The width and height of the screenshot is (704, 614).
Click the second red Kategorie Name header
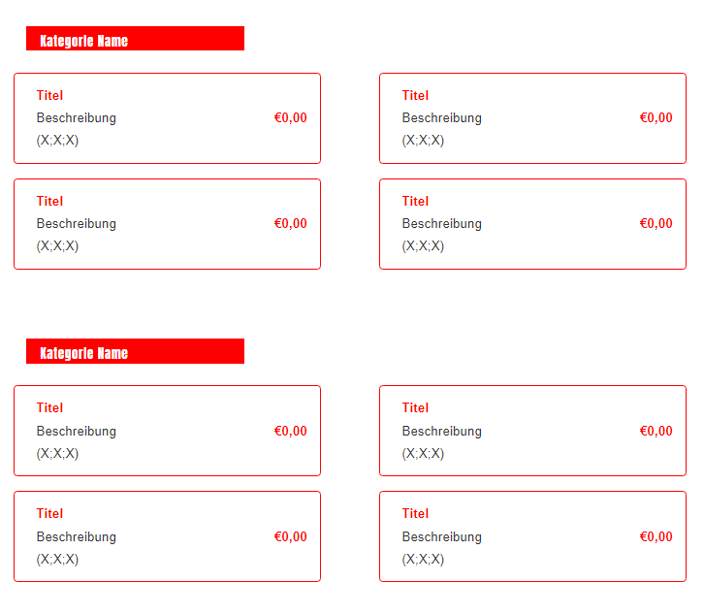pos(135,351)
